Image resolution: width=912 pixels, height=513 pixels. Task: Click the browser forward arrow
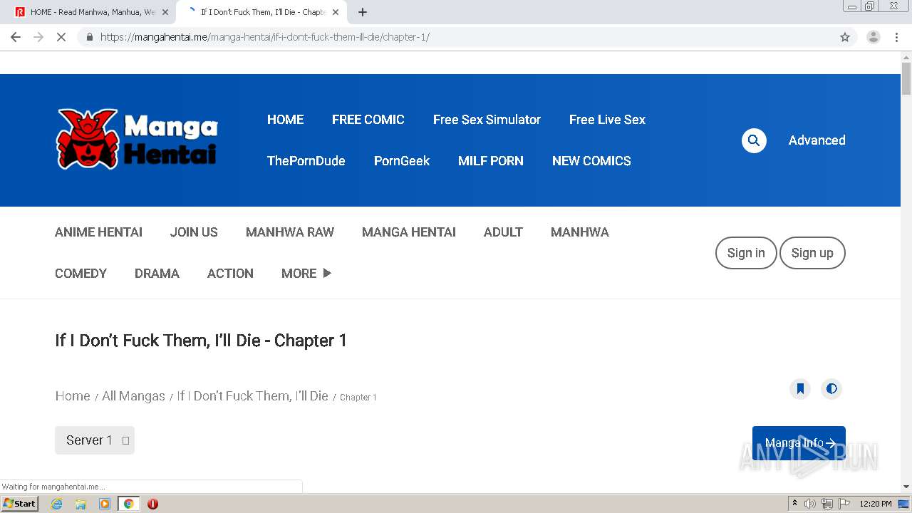coord(38,37)
